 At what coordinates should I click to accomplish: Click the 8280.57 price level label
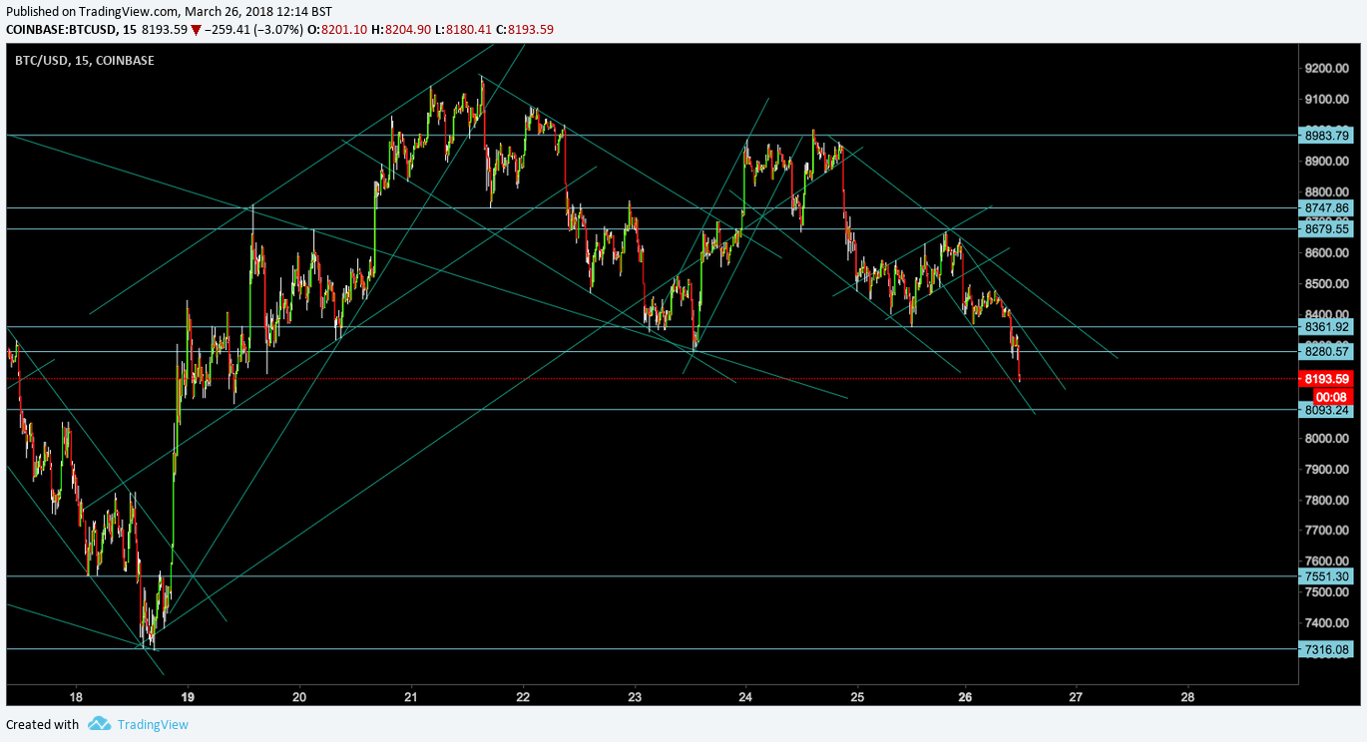pyautogui.click(x=1327, y=351)
